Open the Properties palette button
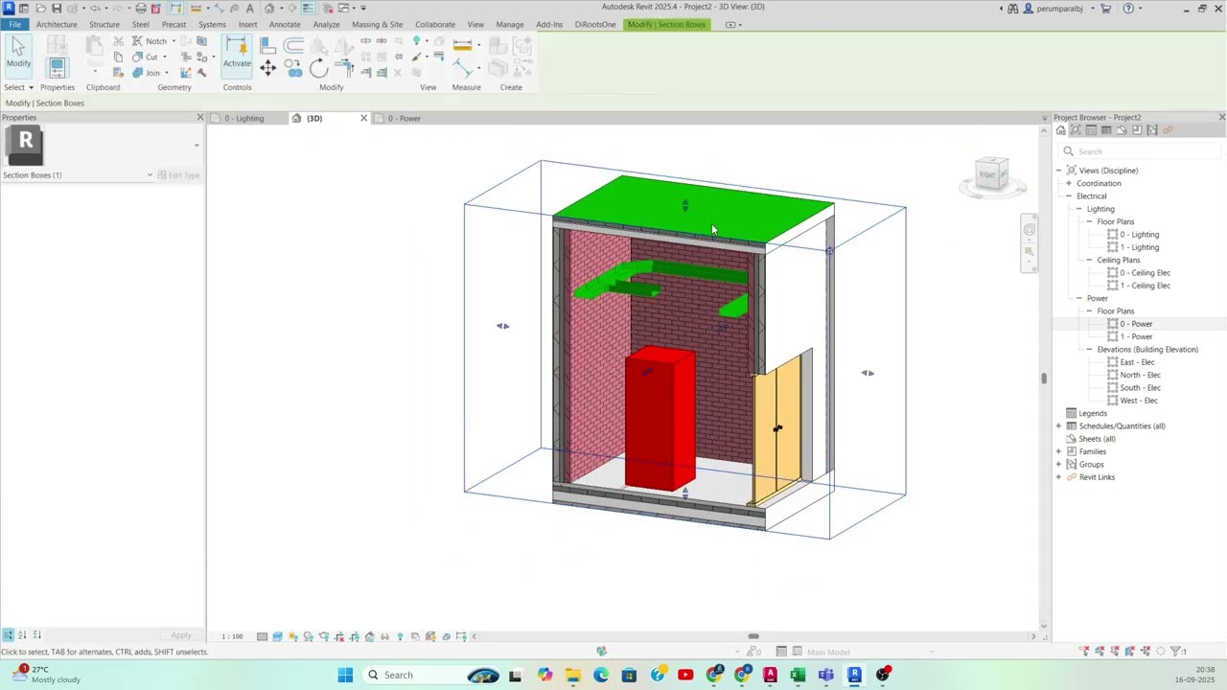The height and width of the screenshot is (690, 1227). (57, 67)
